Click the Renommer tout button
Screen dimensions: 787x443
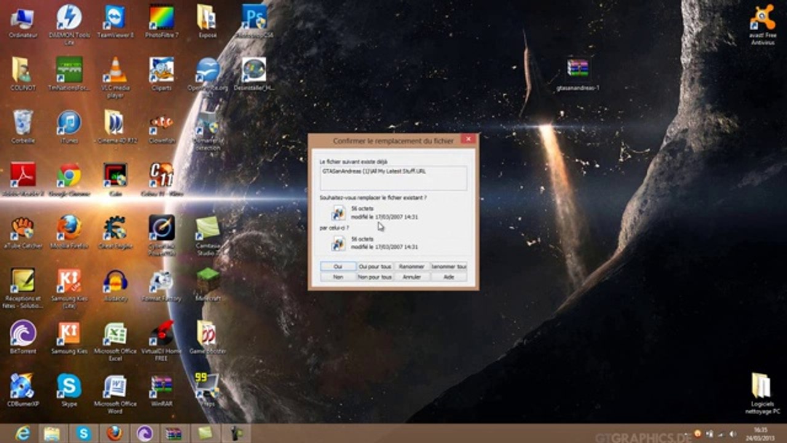[449, 266]
